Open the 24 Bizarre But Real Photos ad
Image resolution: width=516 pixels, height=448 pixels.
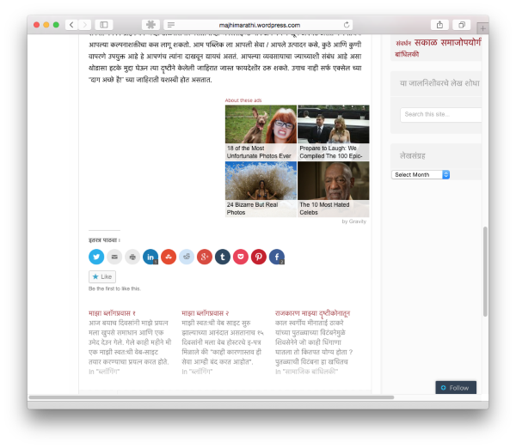click(x=261, y=189)
